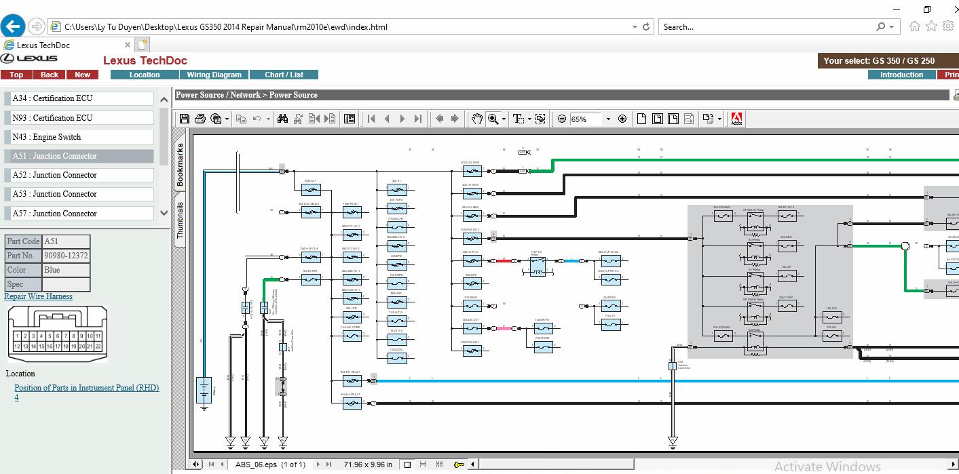
Task: Click the New button
Action: (83, 75)
